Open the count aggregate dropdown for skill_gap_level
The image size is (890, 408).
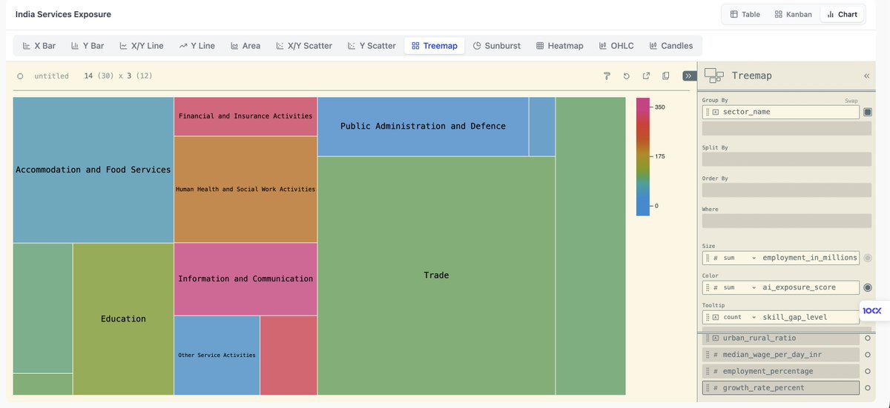point(740,317)
